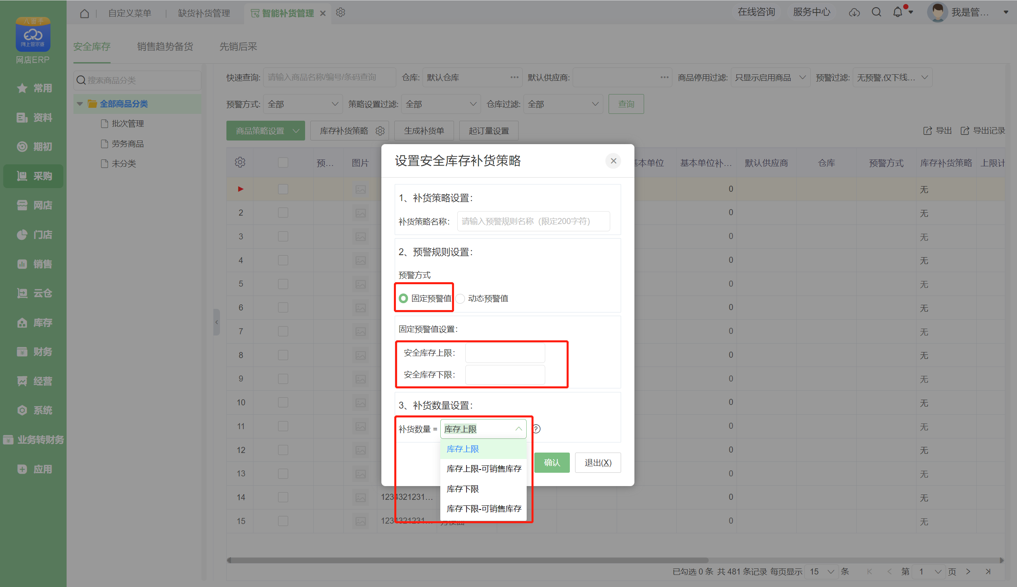Click the gear icon next to 智能补货管理 tab
The height and width of the screenshot is (587, 1017).
341,13
